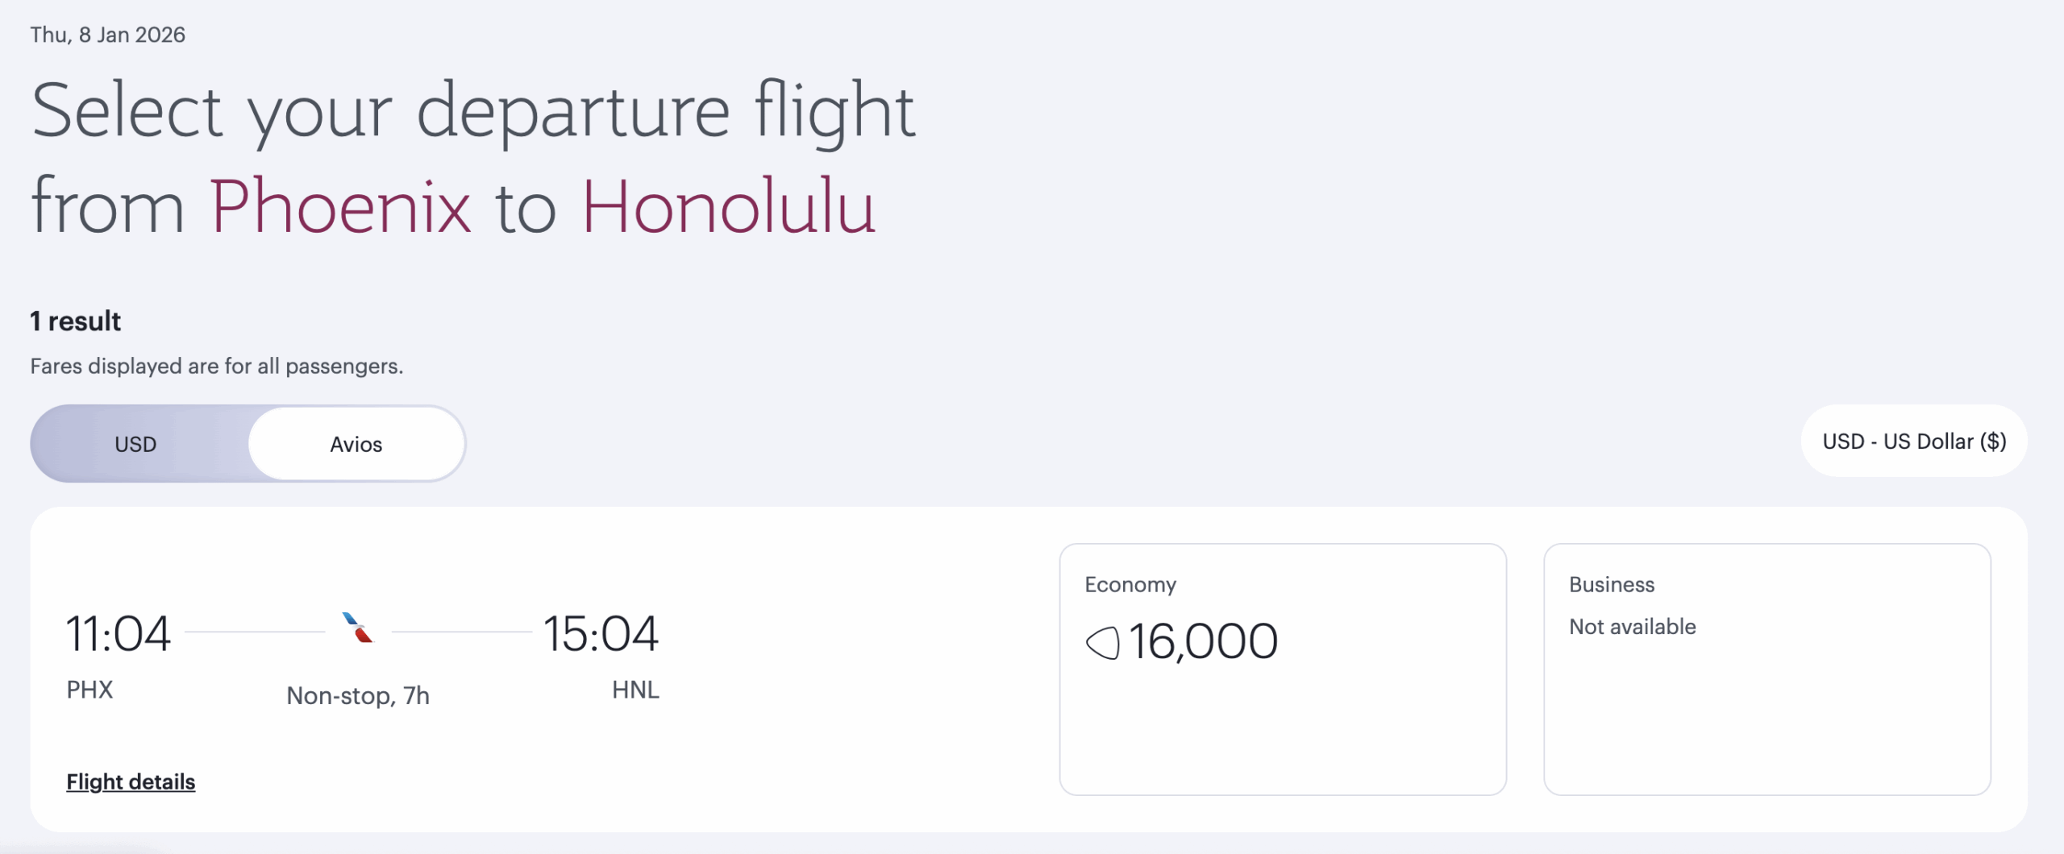The height and width of the screenshot is (854, 2064).
Task: Open the Flight details link
Action: point(131,781)
